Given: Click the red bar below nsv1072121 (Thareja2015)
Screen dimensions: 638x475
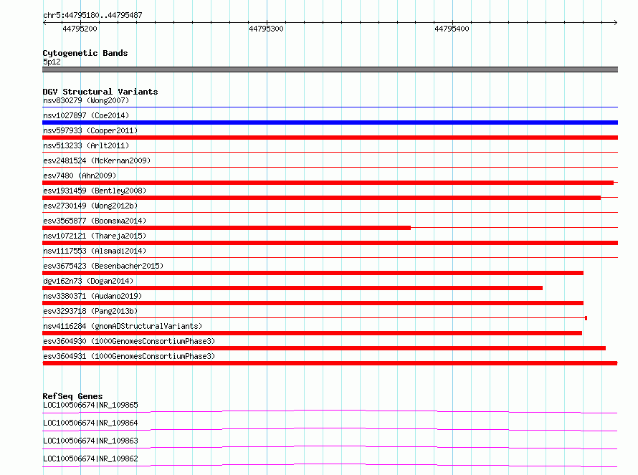Looking at the screenshot, I should (330, 243).
